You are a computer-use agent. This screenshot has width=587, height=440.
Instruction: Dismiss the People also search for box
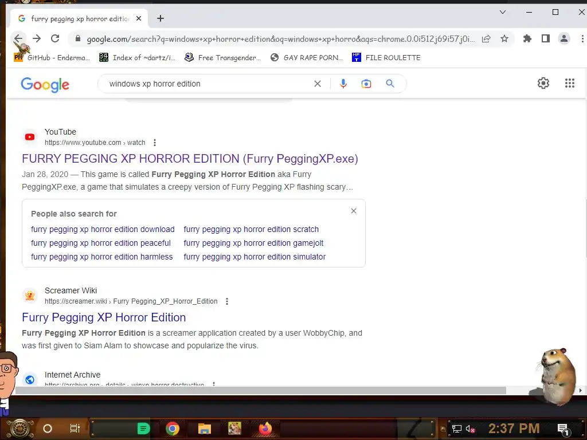[x=353, y=211]
